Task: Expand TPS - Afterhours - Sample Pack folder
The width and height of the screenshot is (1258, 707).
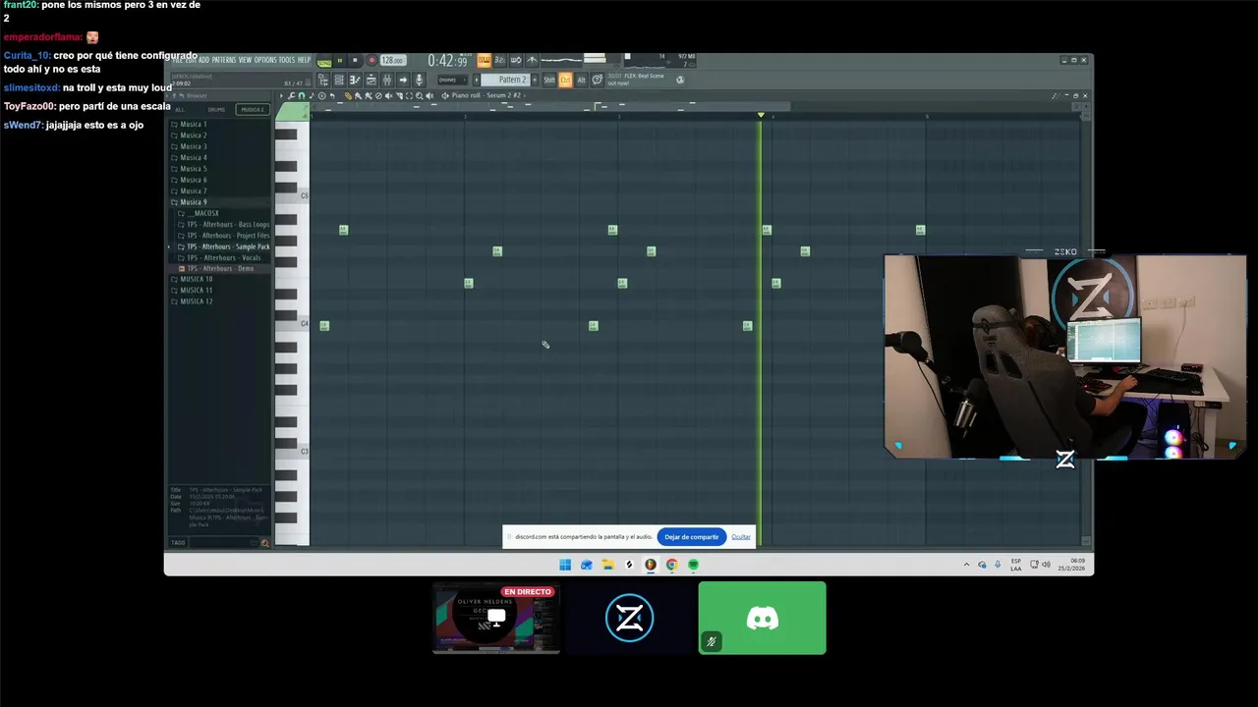Action: (228, 246)
